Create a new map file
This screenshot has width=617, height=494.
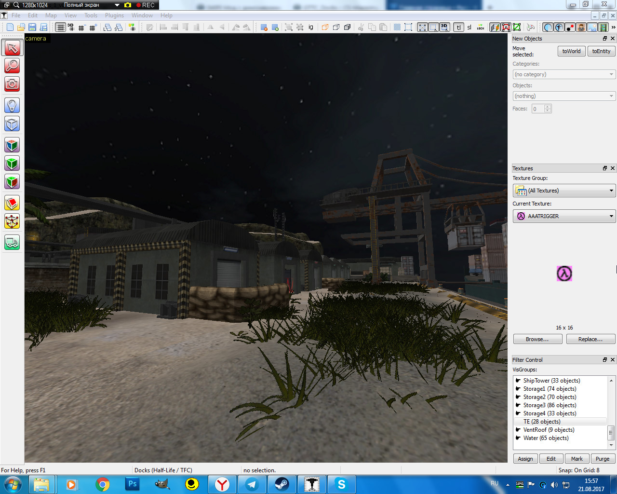coord(10,27)
